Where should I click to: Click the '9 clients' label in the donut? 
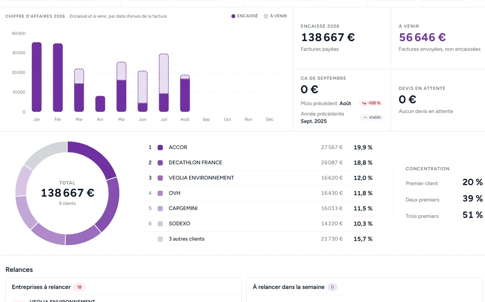[x=67, y=204]
